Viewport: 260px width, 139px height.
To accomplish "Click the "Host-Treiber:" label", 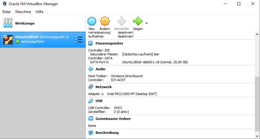I will point(98,76).
